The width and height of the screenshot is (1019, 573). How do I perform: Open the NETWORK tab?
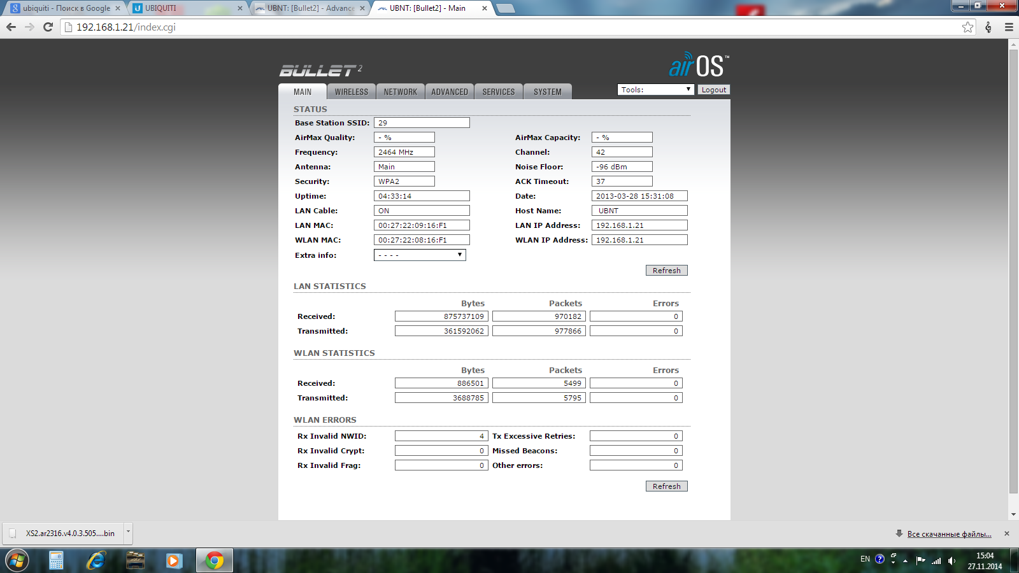click(401, 92)
